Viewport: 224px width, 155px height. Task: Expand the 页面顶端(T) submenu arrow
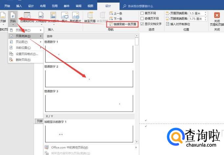click(41, 30)
